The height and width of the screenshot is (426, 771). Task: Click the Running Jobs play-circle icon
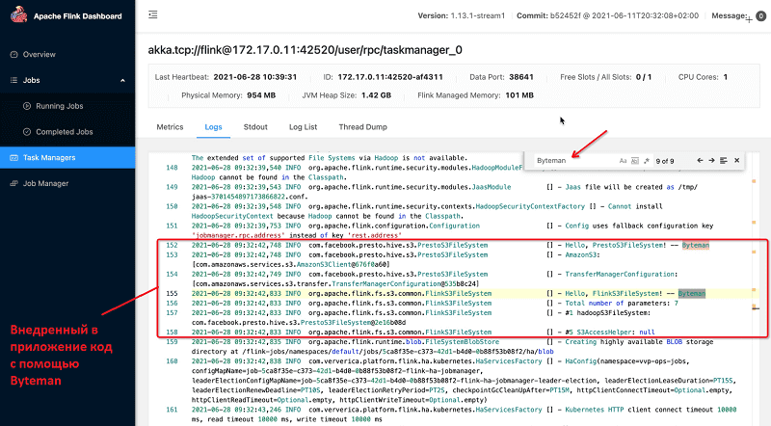(x=27, y=106)
